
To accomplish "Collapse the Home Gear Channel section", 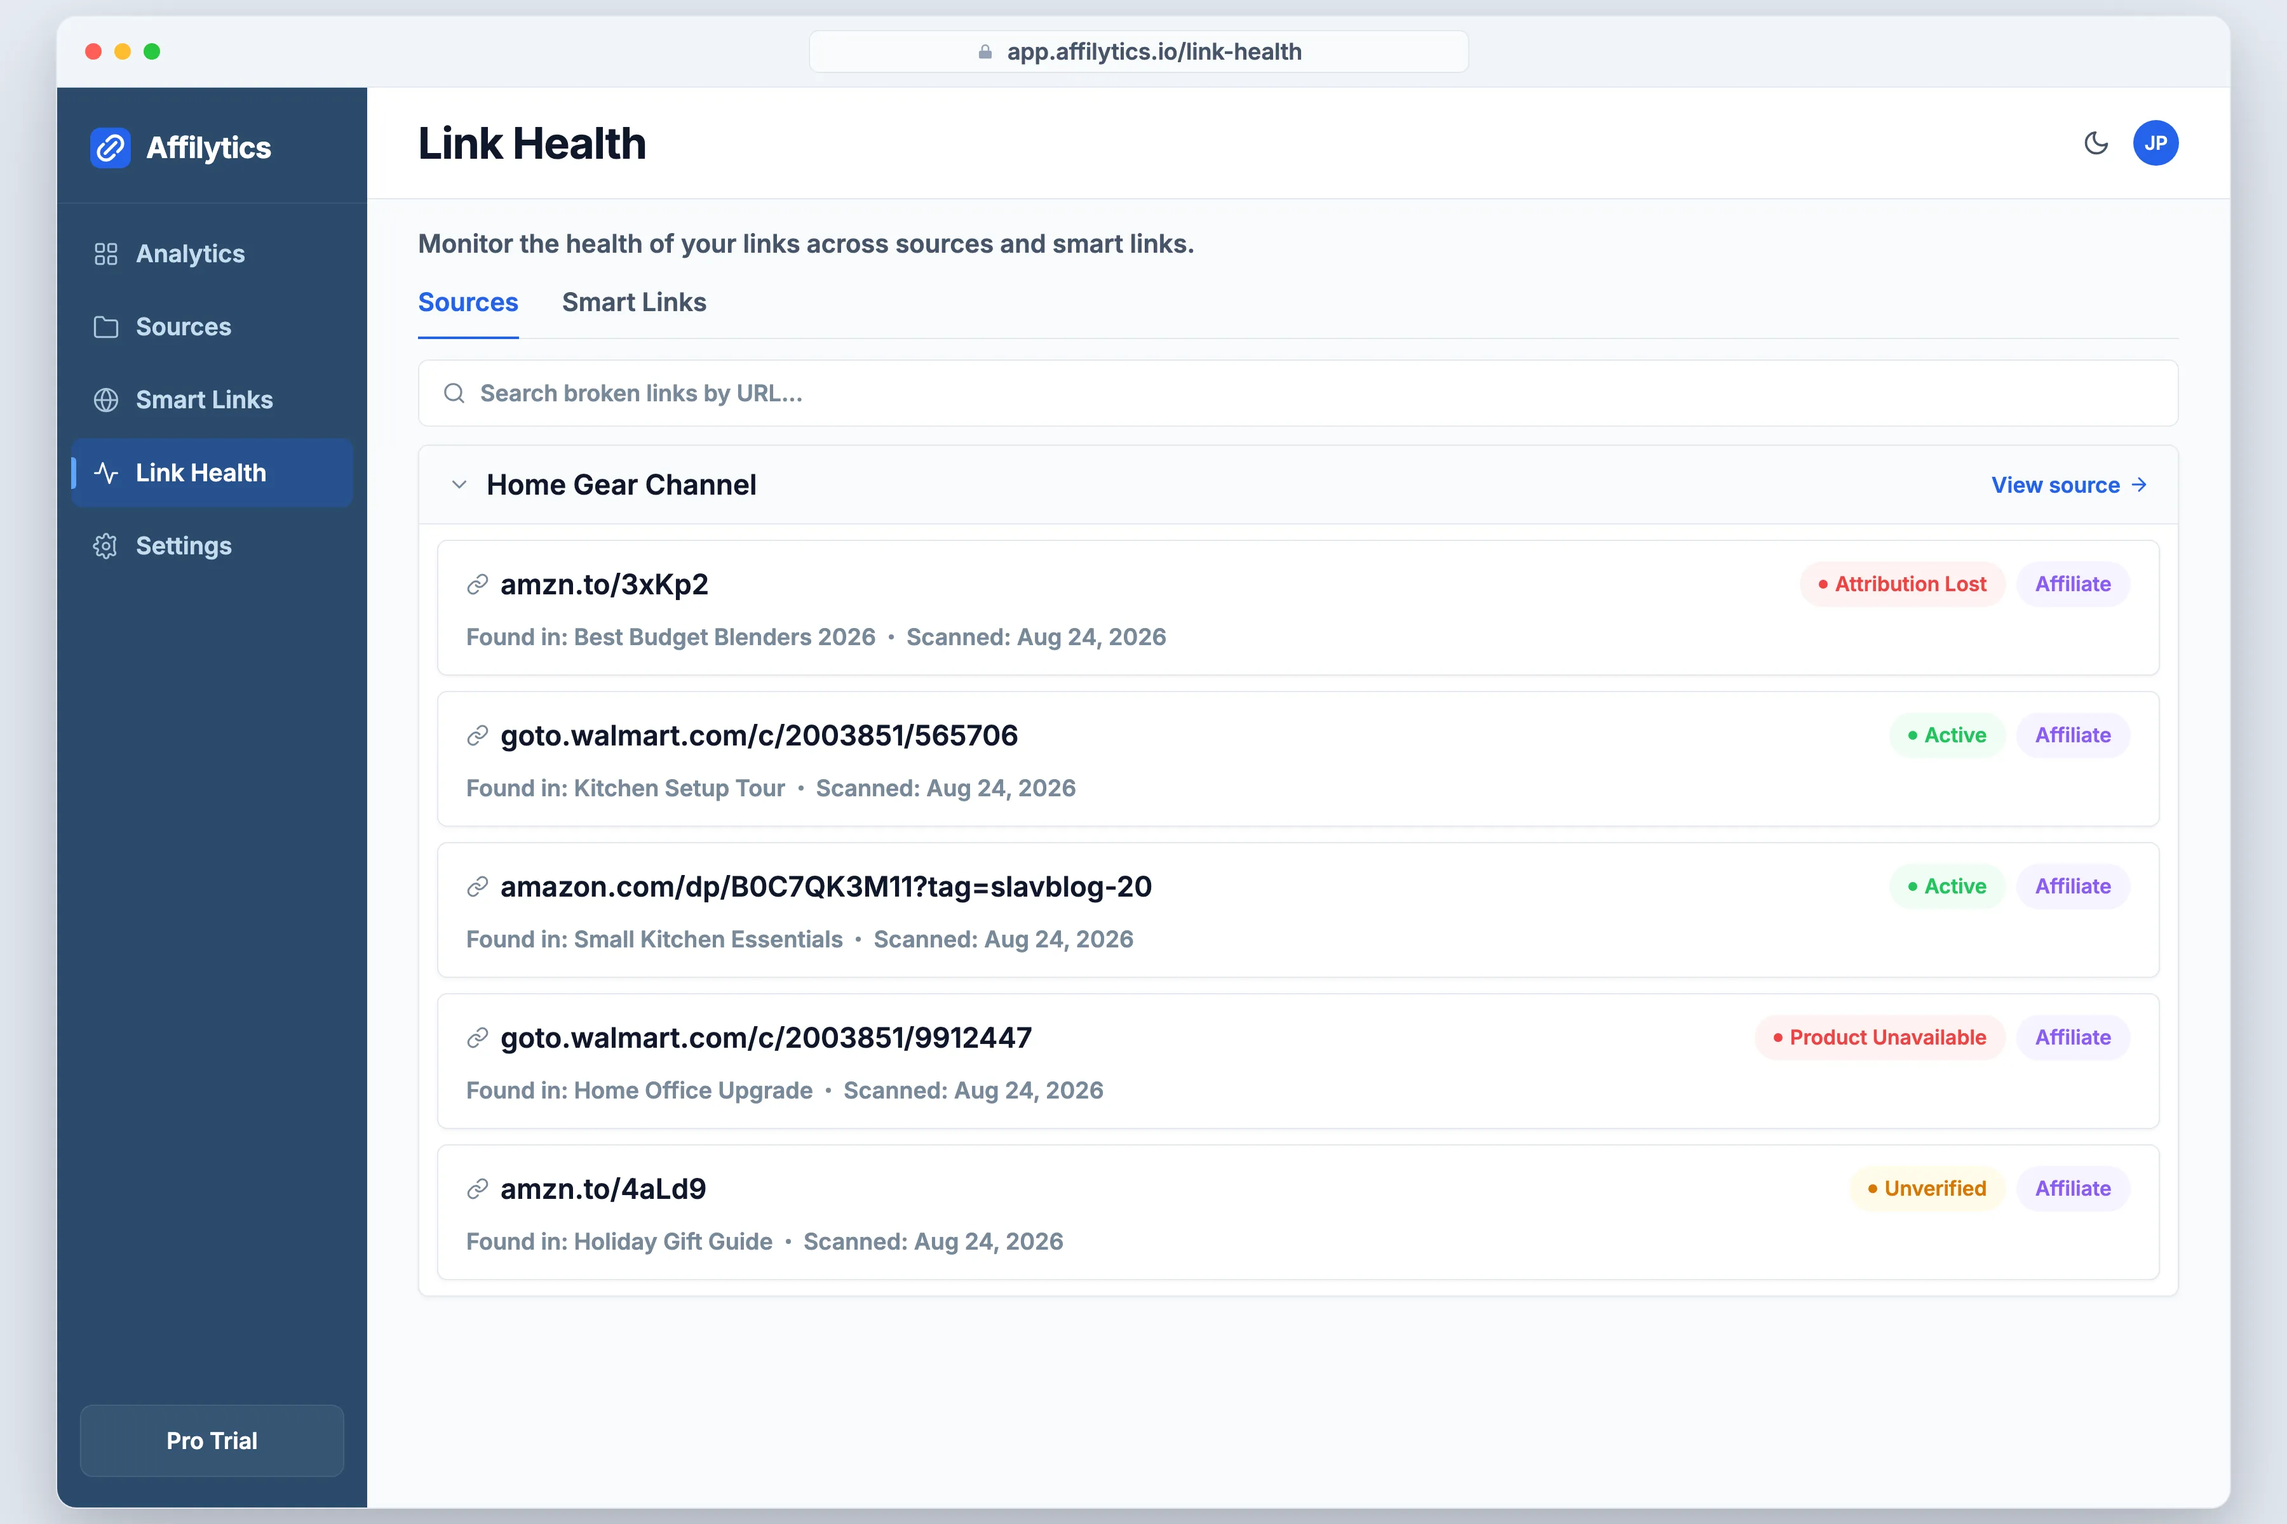I will click(x=459, y=484).
